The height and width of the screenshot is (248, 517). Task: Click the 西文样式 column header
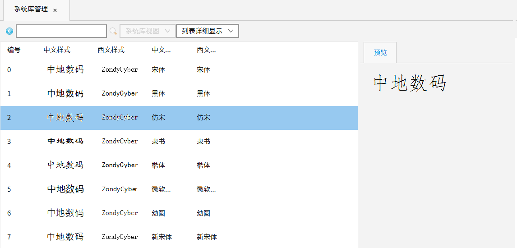tap(111, 50)
